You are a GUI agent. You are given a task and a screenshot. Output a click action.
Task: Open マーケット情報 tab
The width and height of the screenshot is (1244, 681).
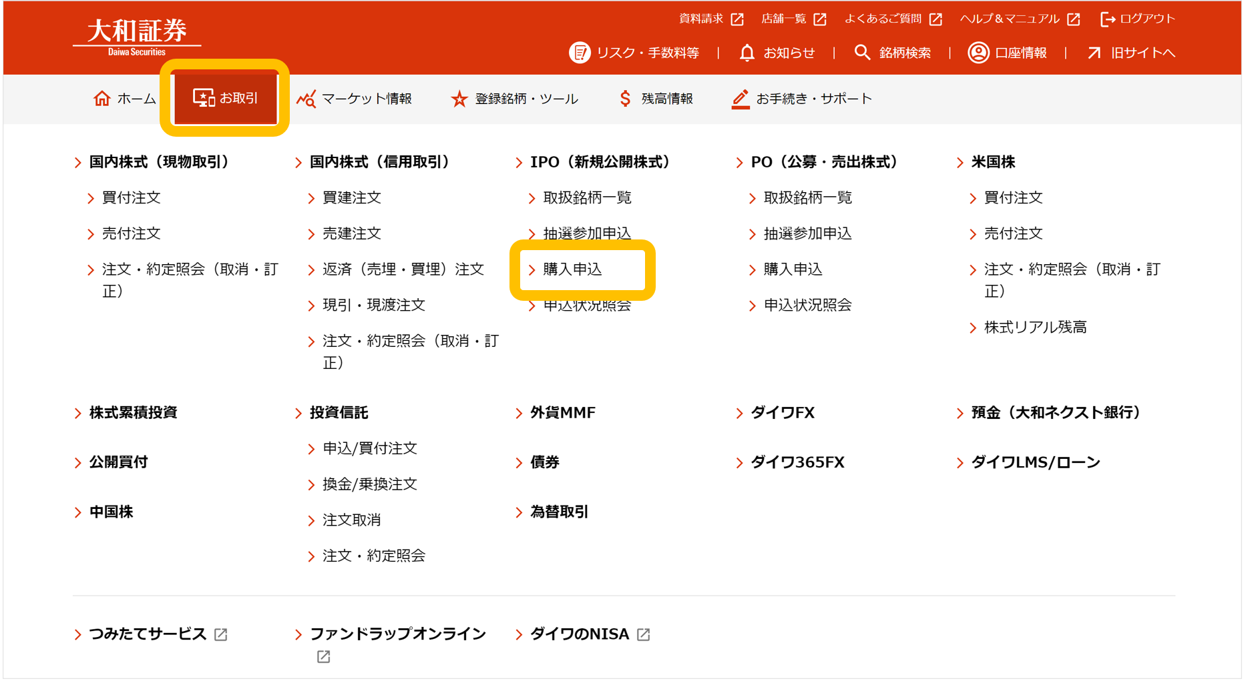pos(354,99)
